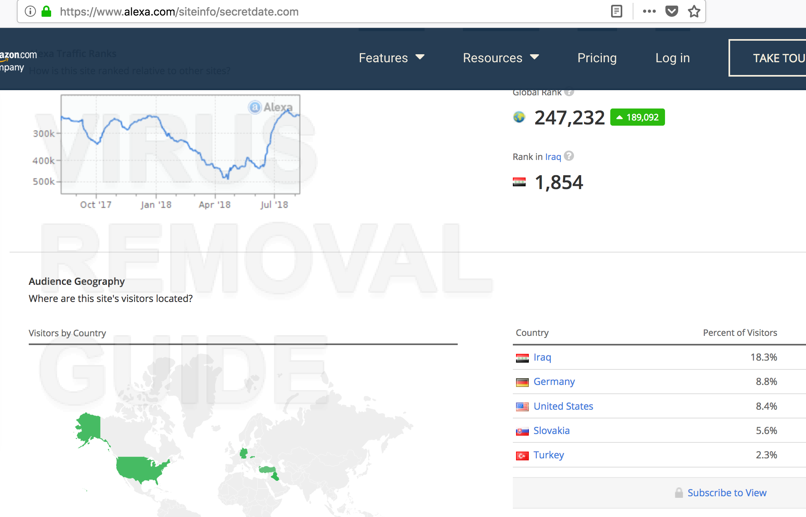Viewport: 806px width, 517px height.
Task: Click United States flag in country table
Action: [522, 406]
